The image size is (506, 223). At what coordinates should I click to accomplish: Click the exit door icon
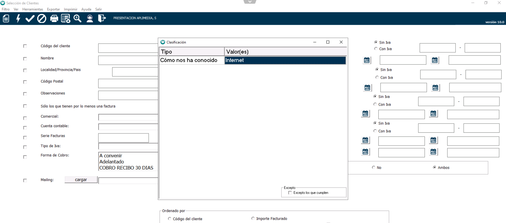pos(102,18)
